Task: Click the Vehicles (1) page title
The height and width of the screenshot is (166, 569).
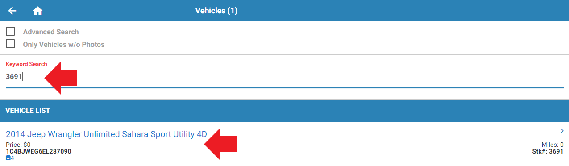Action: (216, 11)
